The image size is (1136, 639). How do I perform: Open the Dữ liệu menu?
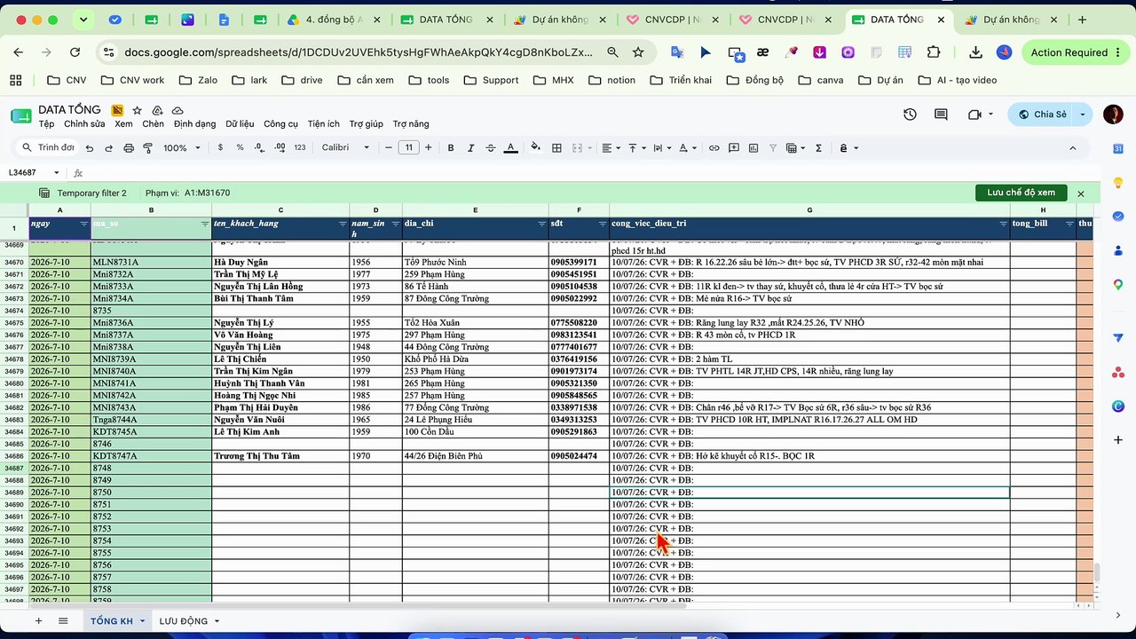pos(240,124)
